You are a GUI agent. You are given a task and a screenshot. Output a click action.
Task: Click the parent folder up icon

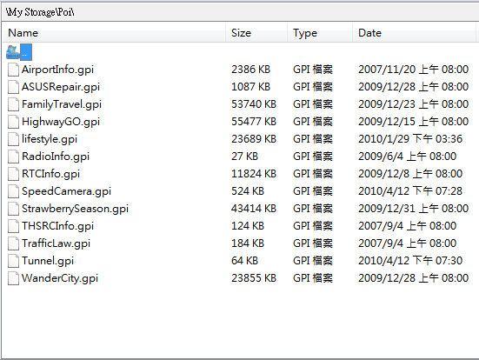13,52
